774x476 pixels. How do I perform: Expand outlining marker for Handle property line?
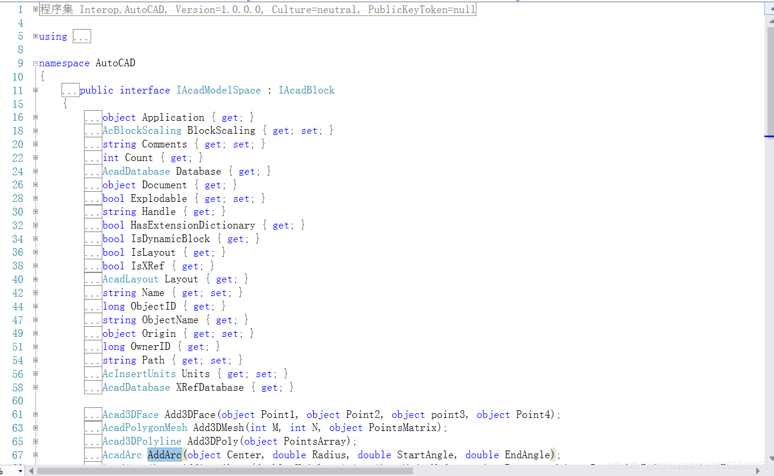(x=36, y=211)
